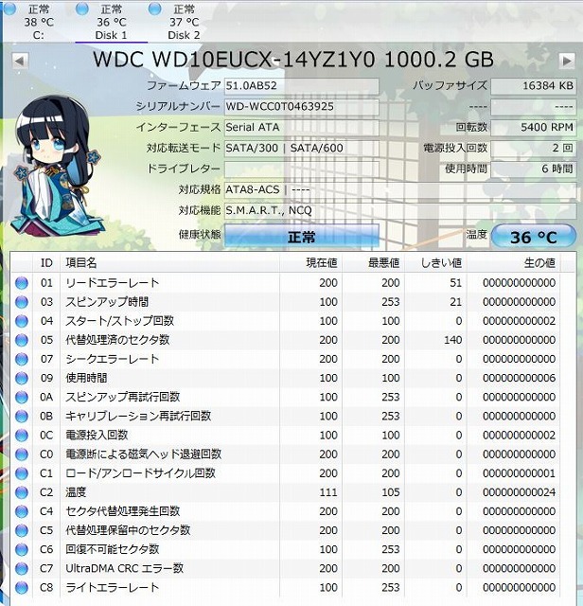
Task: Click the interface field Serial ATA
Action: point(301,128)
